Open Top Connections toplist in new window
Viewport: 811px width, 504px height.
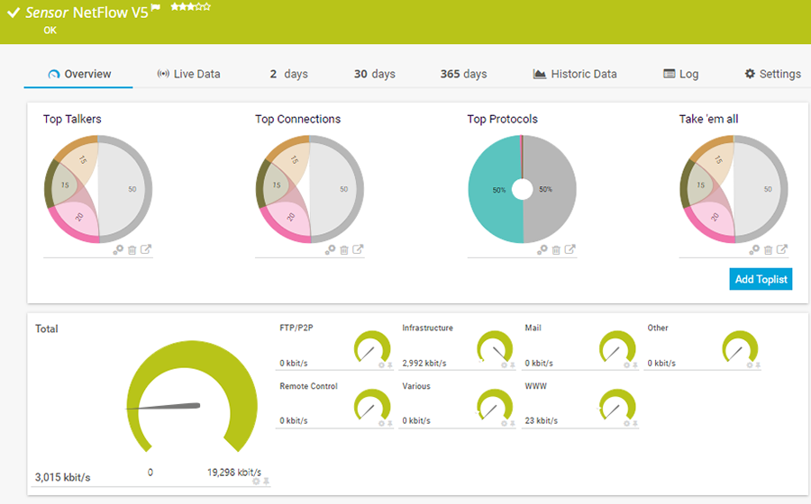click(358, 249)
